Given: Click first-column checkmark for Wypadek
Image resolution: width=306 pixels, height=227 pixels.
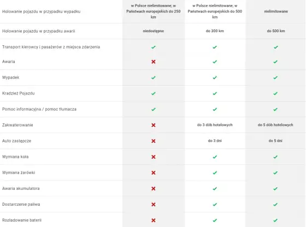Looking at the screenshot, I should (154, 77).
